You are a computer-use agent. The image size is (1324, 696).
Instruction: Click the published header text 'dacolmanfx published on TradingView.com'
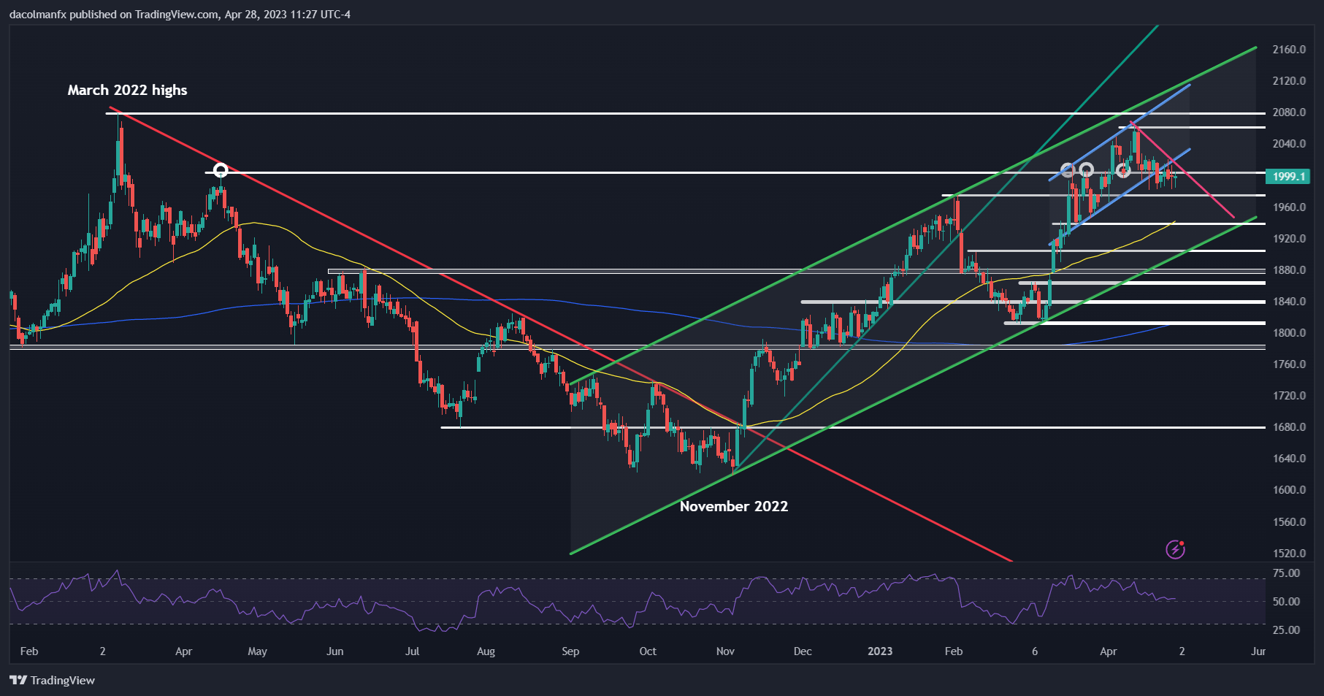click(114, 14)
